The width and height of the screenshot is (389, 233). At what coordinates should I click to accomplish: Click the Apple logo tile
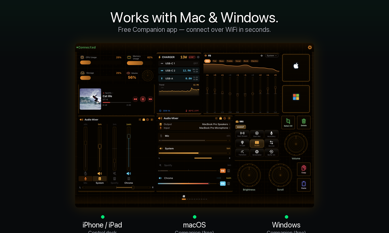pyautogui.click(x=296, y=68)
